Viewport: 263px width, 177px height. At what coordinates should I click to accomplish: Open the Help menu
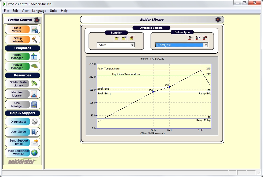point(64,11)
